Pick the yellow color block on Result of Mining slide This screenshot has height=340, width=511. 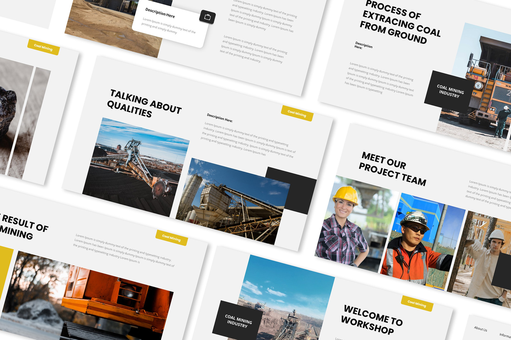click(5, 269)
